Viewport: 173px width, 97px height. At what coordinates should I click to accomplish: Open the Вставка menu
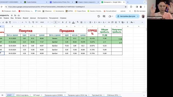click(x=18, y=18)
